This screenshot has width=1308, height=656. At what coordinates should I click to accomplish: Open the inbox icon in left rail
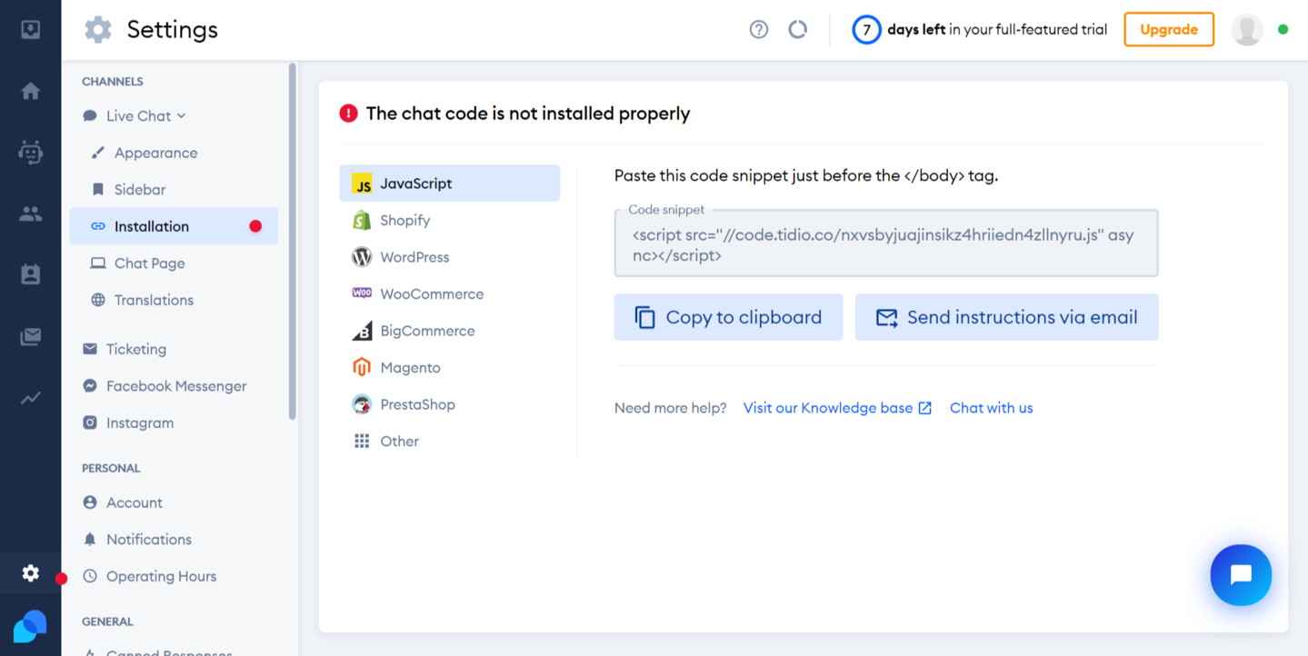click(30, 30)
